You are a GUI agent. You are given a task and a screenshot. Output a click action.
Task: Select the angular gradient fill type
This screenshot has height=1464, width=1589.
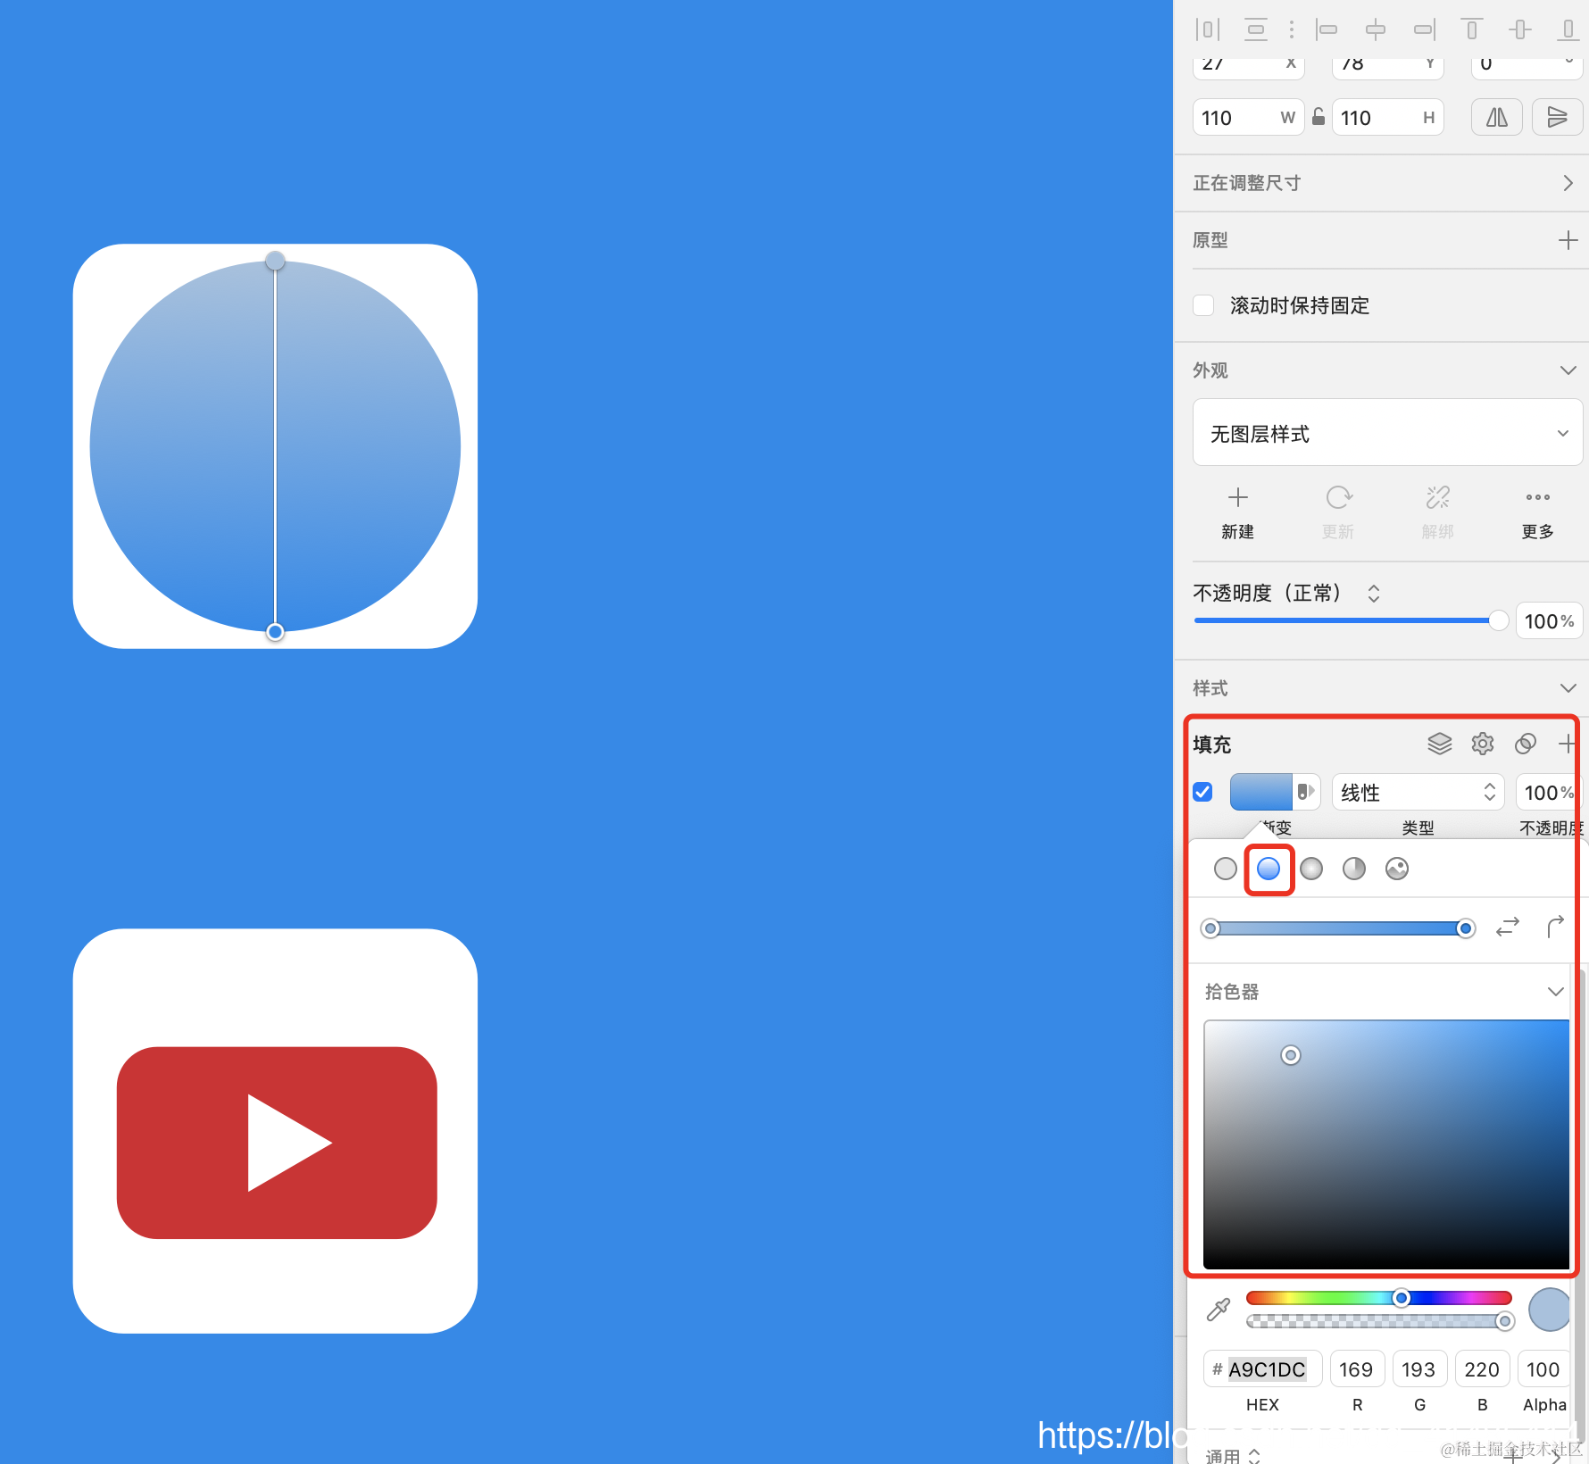pos(1354,869)
